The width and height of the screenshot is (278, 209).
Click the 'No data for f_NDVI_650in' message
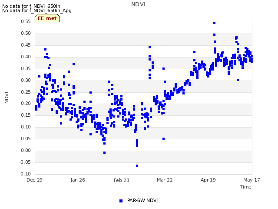pos(31,6)
